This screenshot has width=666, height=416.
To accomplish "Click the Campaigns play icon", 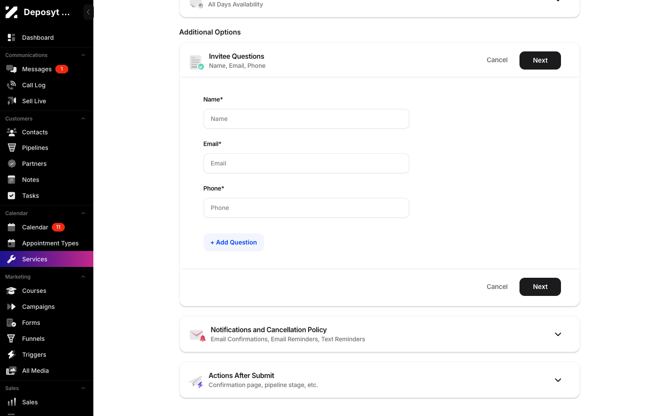I will (12, 307).
